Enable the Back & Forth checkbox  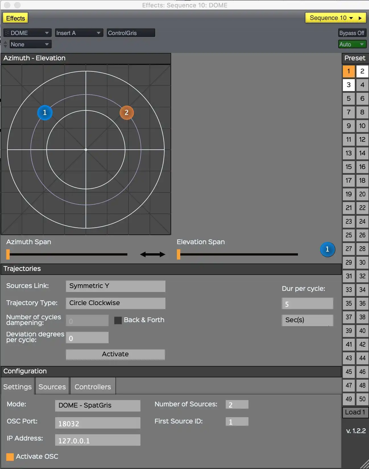tap(118, 320)
